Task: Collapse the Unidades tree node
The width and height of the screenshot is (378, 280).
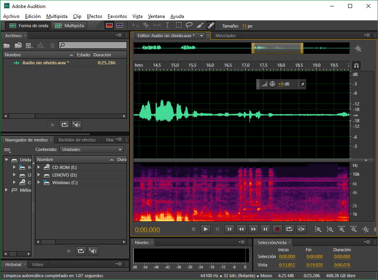Action: tap(6, 160)
